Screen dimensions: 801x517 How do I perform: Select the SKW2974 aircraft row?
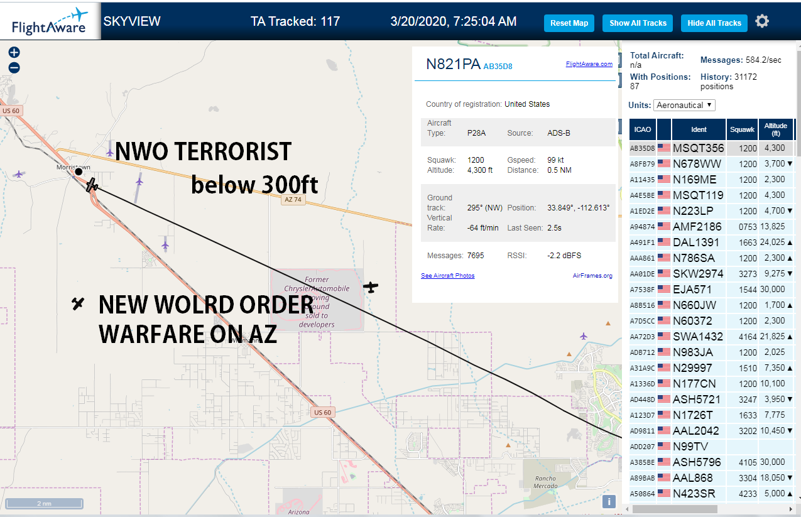pyautogui.click(x=711, y=274)
